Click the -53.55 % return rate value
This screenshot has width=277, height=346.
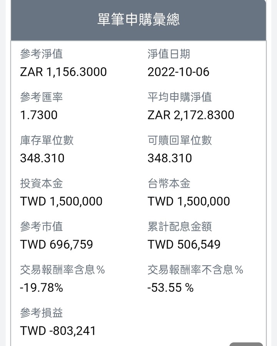(170, 287)
